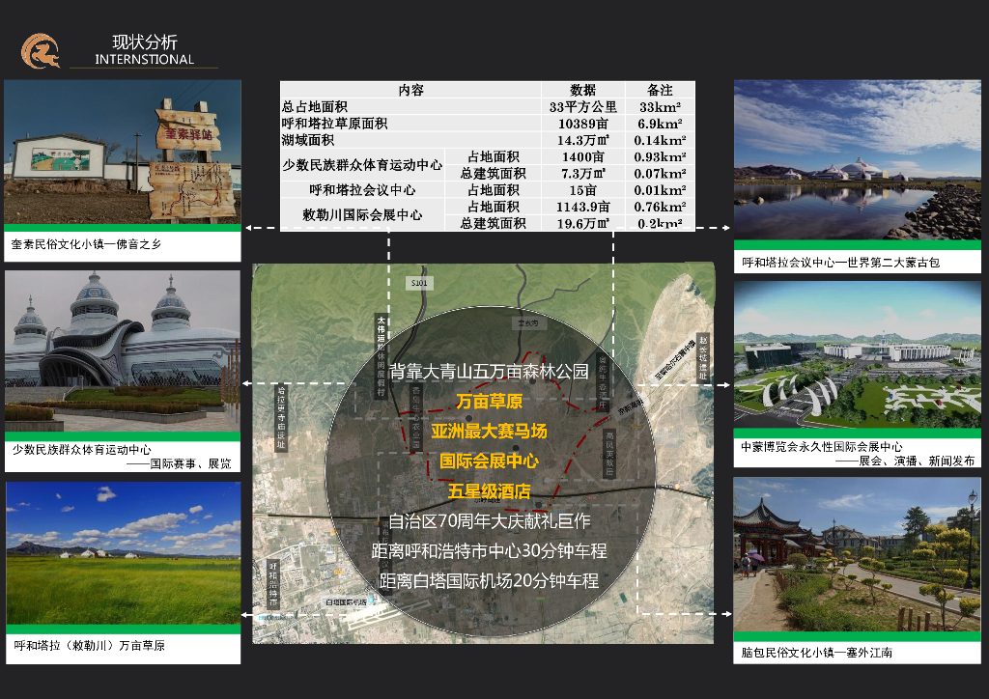Screen dimensions: 989x699
Task: Open the domed sports center building photo
Action: (123, 351)
